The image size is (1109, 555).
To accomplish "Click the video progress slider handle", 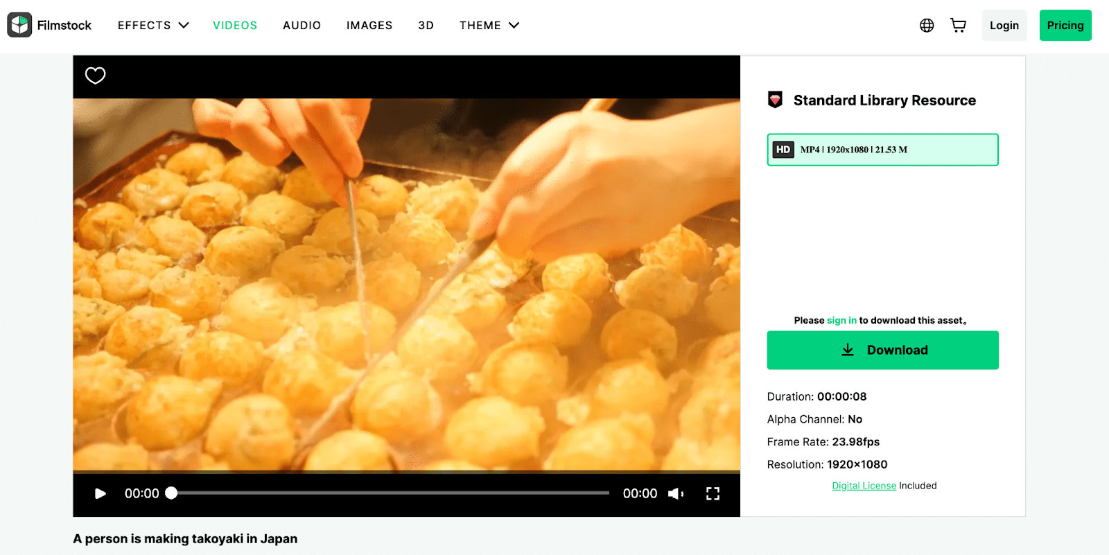I will pyautogui.click(x=171, y=493).
